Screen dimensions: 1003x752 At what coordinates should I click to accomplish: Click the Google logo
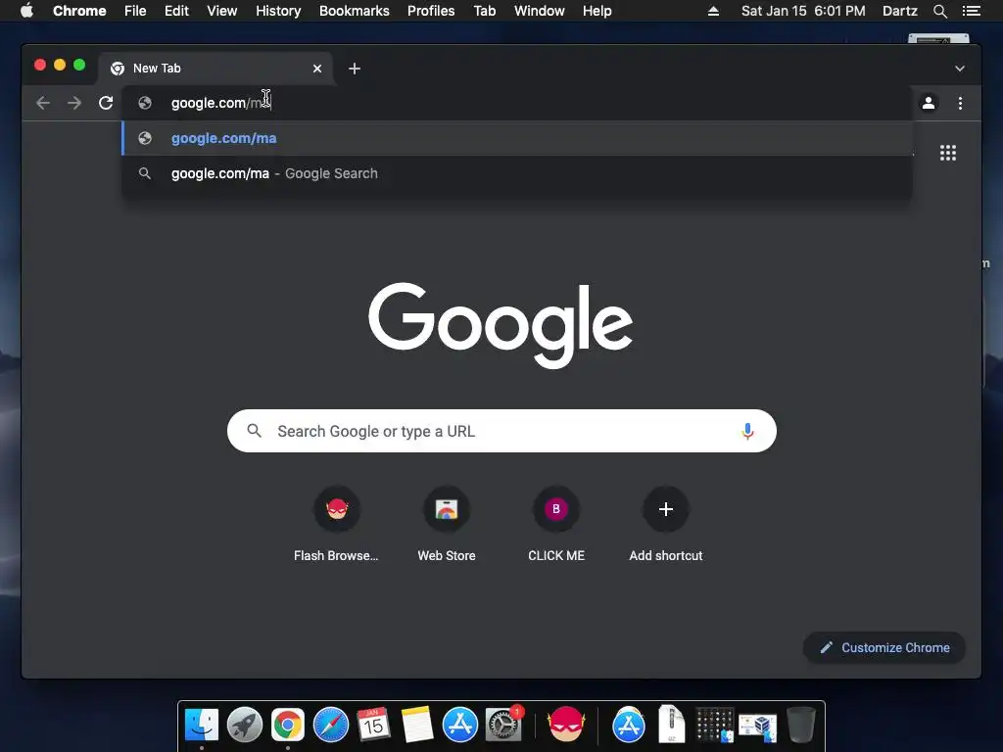(x=501, y=325)
